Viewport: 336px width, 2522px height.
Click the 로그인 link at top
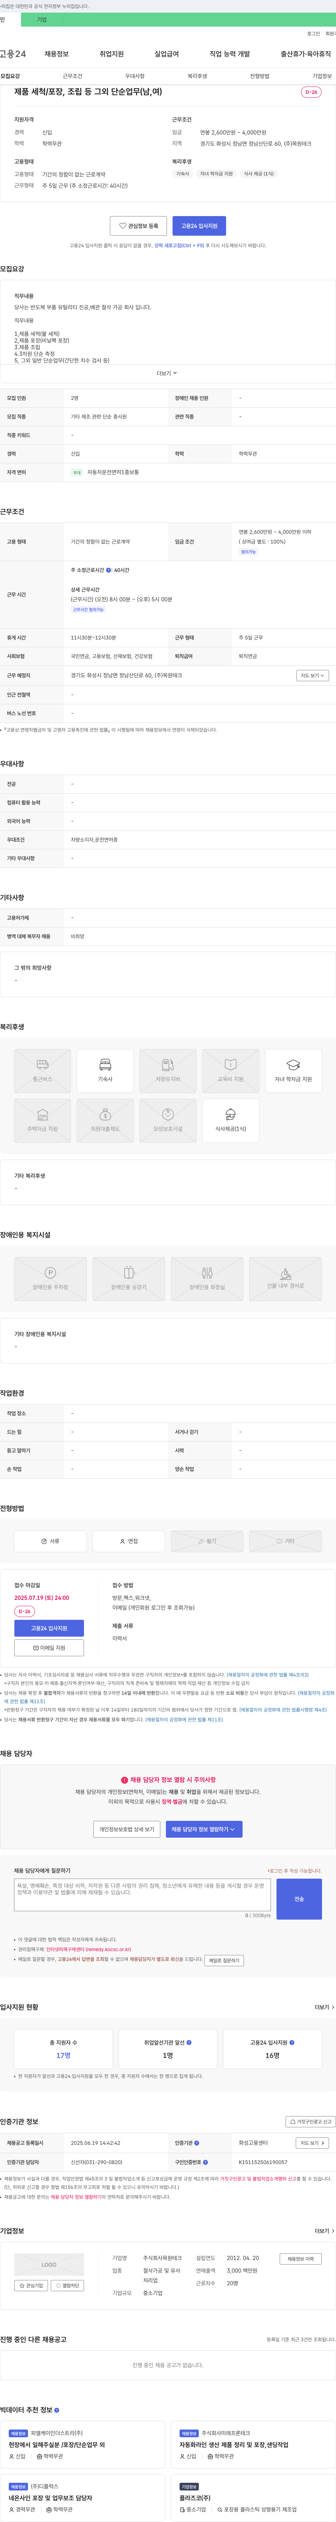click(314, 33)
